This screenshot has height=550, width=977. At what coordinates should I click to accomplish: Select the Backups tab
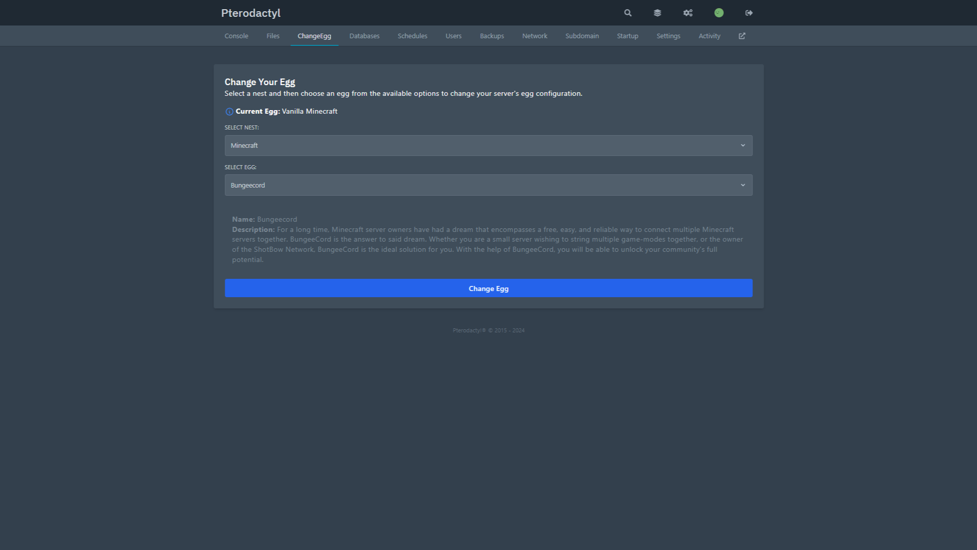492,36
